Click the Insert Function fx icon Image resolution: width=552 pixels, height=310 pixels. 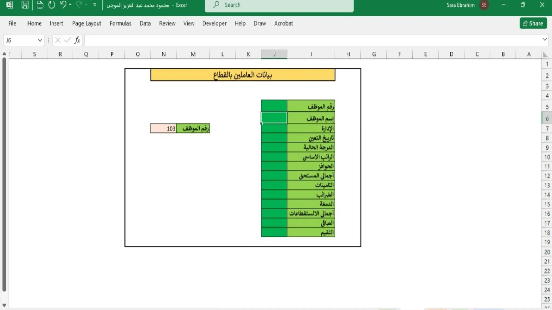click(x=77, y=40)
